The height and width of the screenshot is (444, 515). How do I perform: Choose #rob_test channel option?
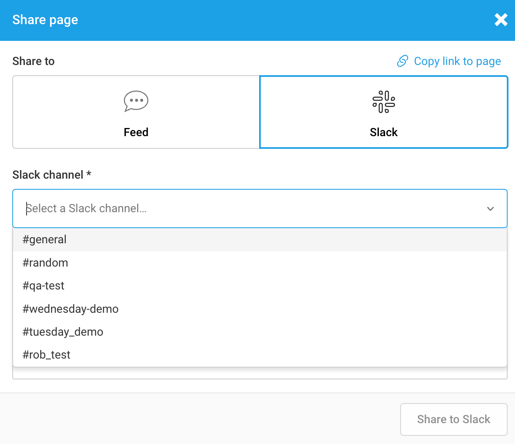coord(260,355)
